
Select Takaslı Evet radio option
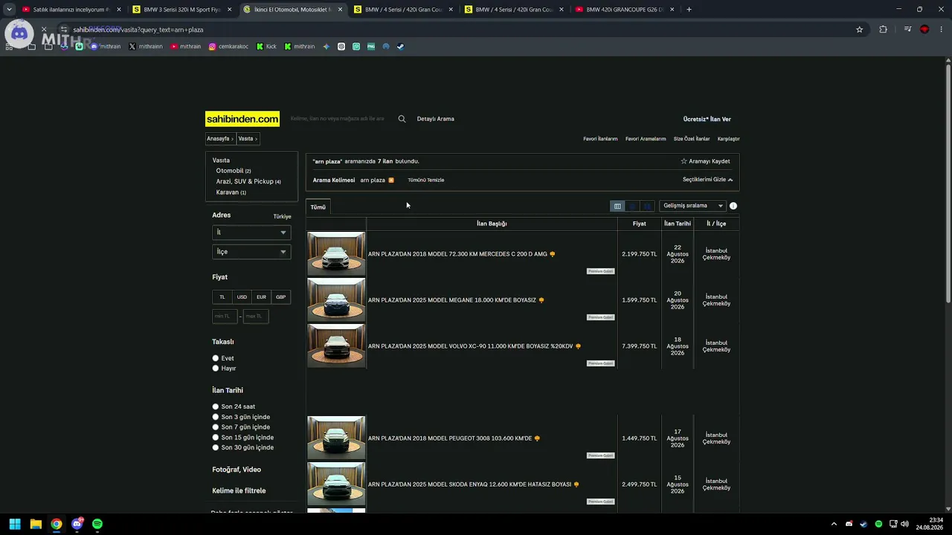(x=216, y=358)
